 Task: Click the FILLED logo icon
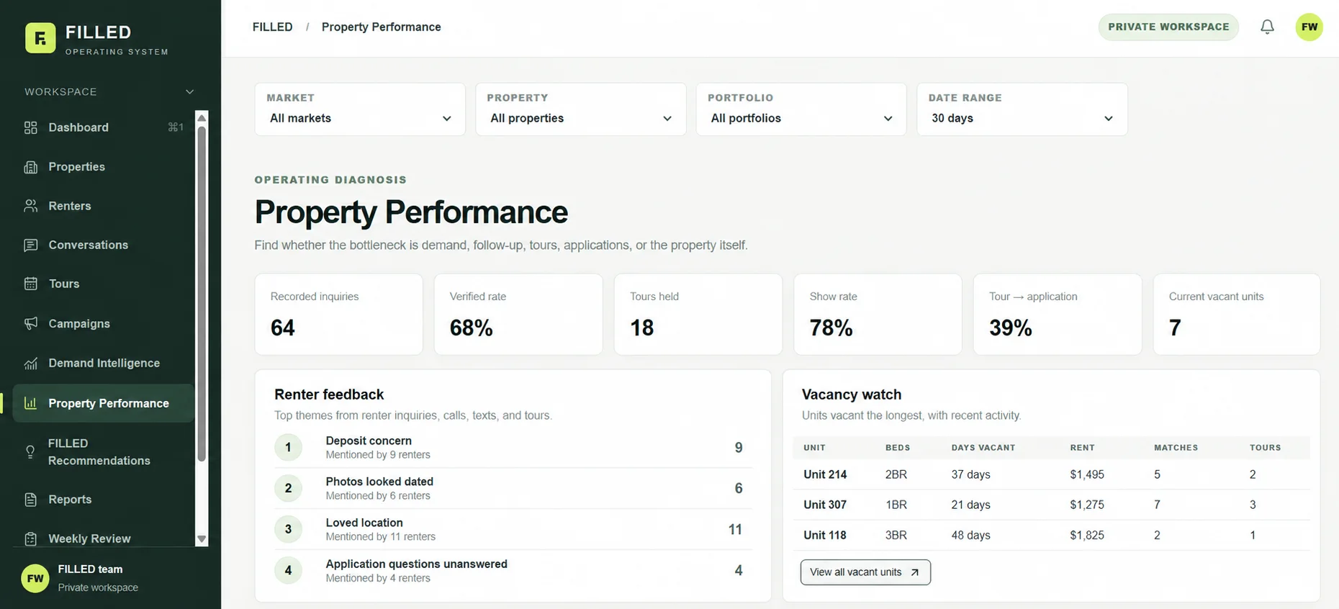40,38
